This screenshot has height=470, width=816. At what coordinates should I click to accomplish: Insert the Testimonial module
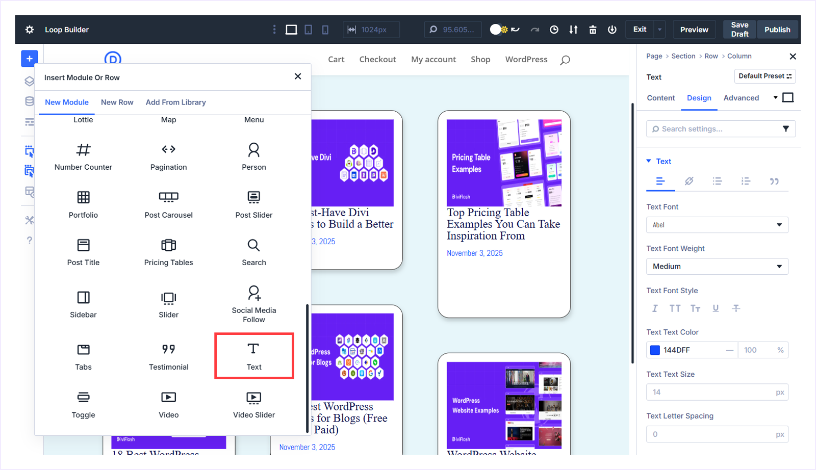pyautogui.click(x=168, y=356)
